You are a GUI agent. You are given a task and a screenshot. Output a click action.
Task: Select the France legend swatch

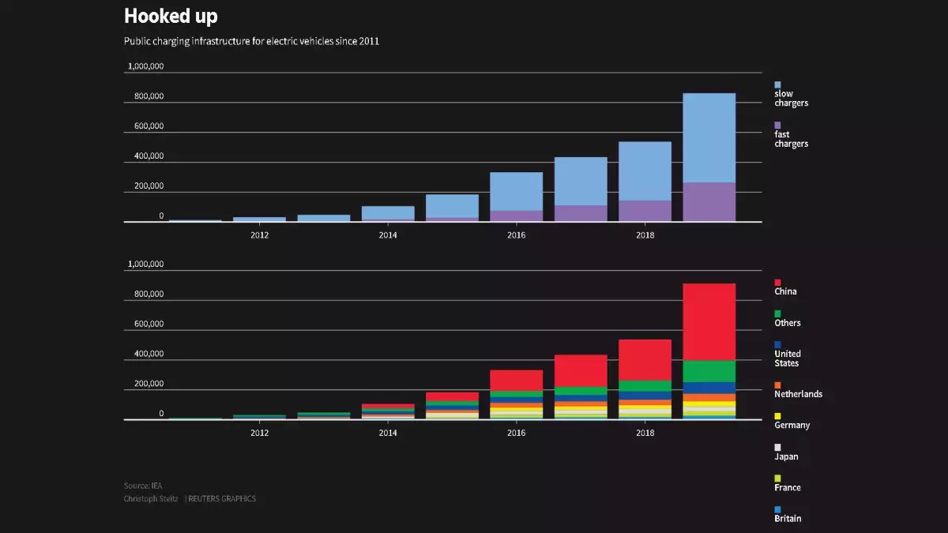tap(777, 479)
